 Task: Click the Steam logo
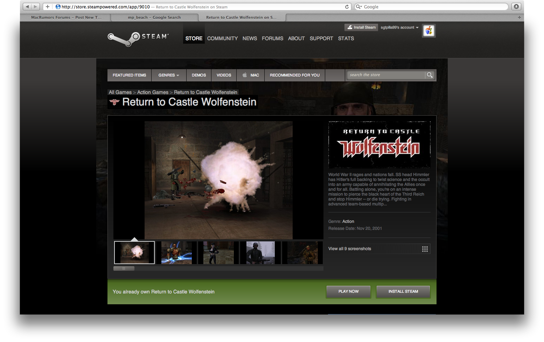pyautogui.click(x=138, y=38)
